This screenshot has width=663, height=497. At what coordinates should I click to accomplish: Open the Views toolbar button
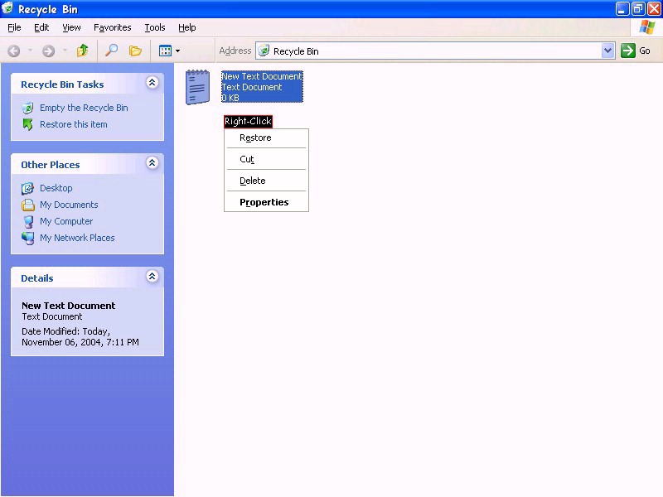(165, 51)
